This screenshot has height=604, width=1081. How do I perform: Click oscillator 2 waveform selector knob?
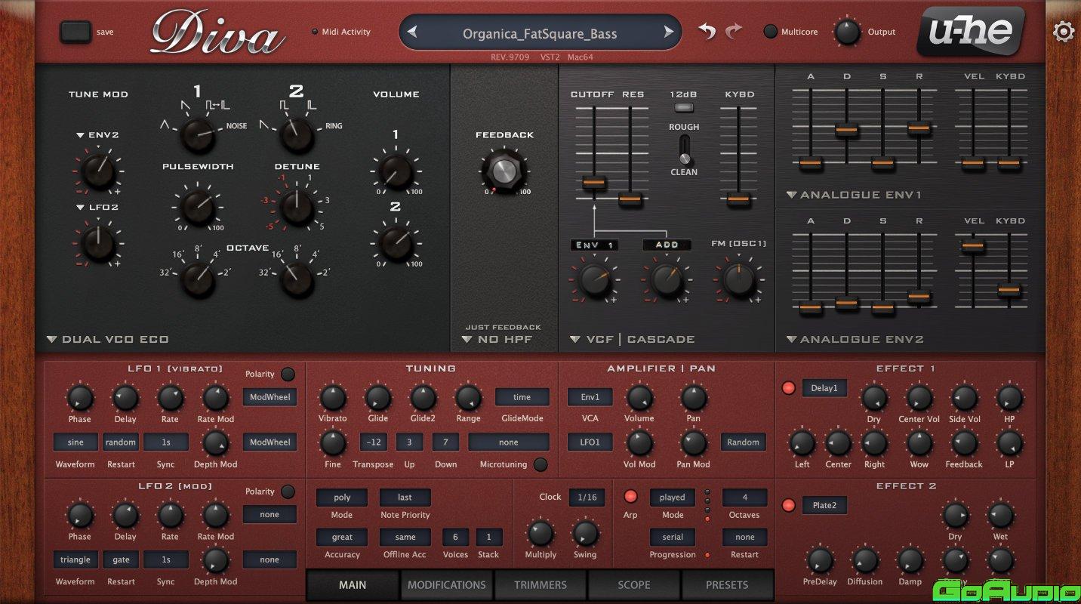[296, 135]
